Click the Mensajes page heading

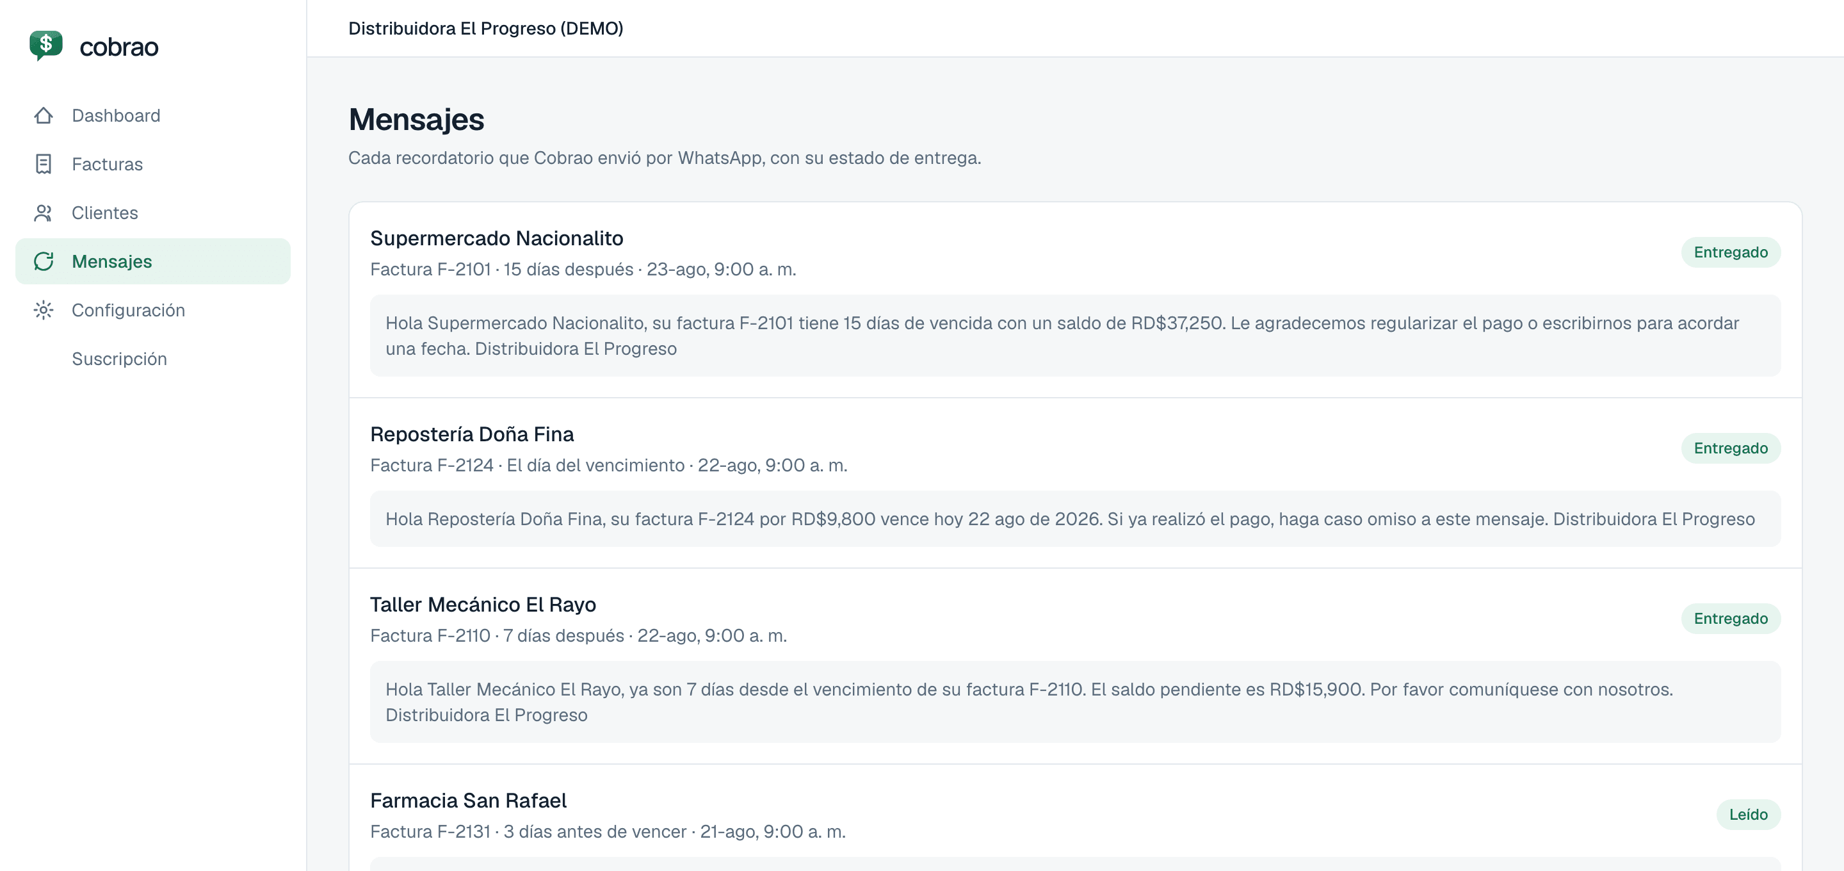417,120
